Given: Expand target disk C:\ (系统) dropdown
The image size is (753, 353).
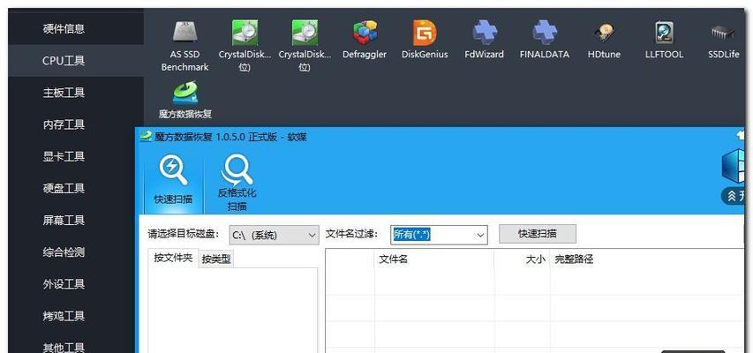Looking at the screenshot, I should point(274,235).
